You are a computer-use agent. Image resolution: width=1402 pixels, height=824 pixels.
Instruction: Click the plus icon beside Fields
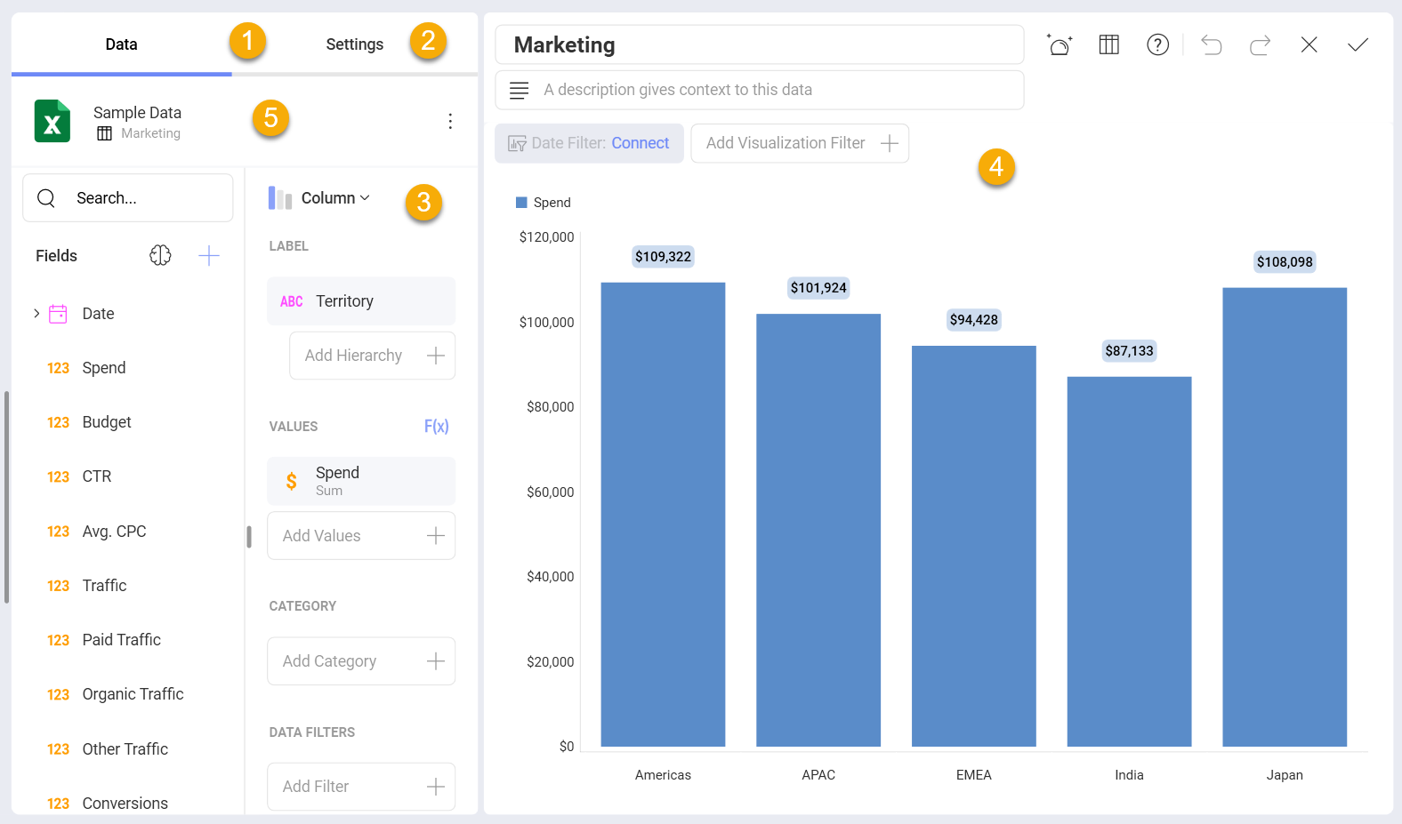[209, 256]
